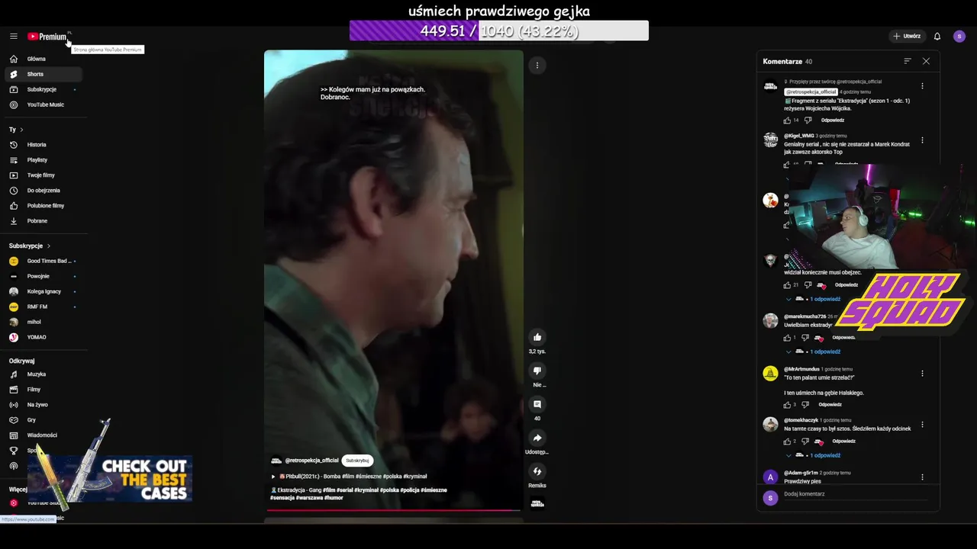Open options for @tomekhaczyk comment
Image resolution: width=977 pixels, height=549 pixels.
pos(922,425)
